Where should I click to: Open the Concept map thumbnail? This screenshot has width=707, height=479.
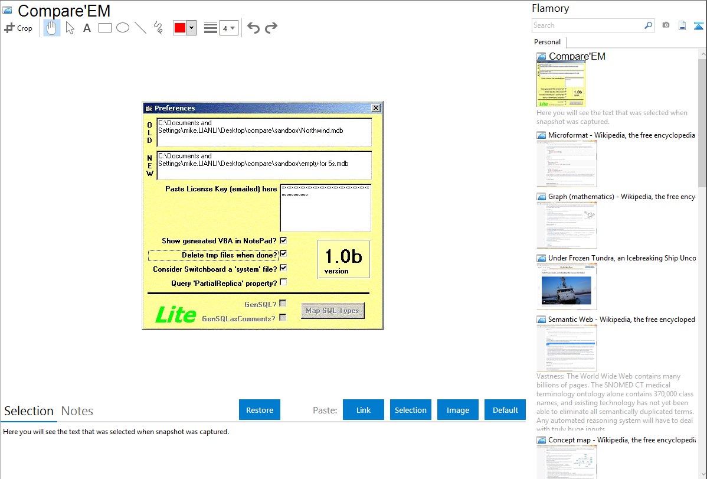tap(567, 462)
